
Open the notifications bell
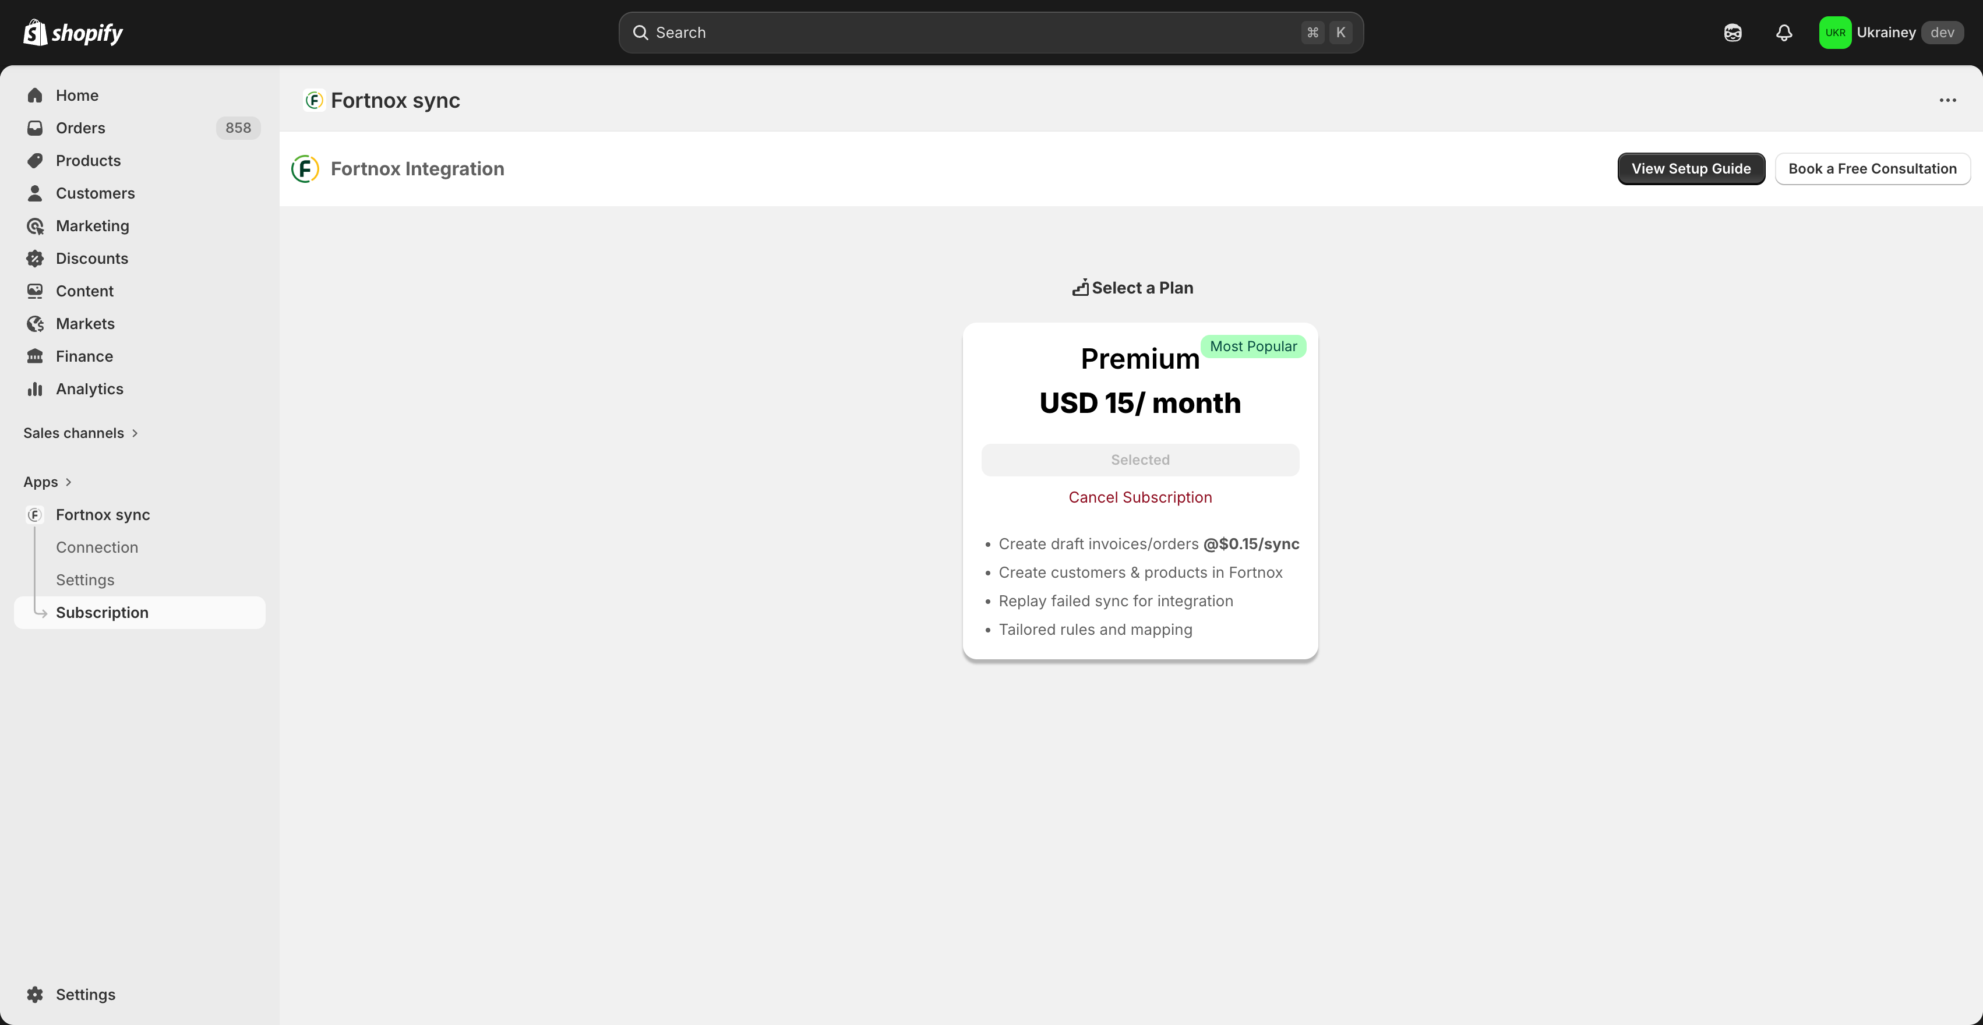(x=1784, y=32)
